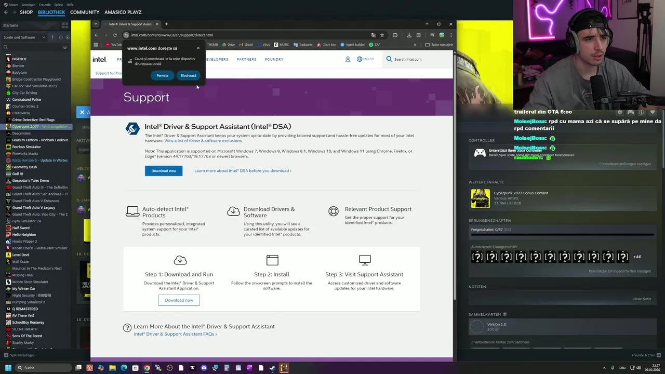The width and height of the screenshot is (665, 374).
Task: Click Windows taskbar Suche search box
Action: [x=44, y=368]
